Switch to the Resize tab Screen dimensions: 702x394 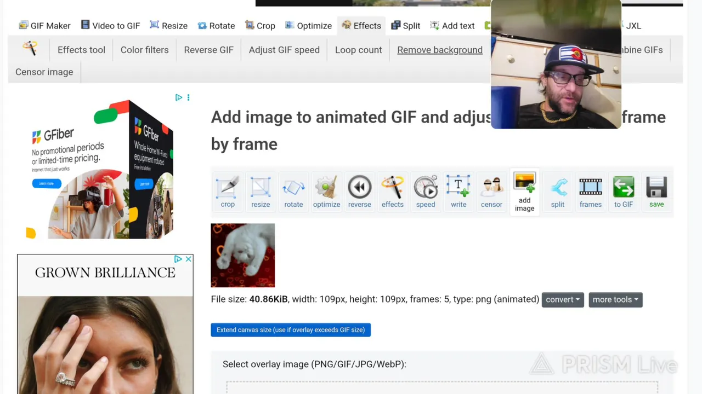pyautogui.click(x=169, y=26)
